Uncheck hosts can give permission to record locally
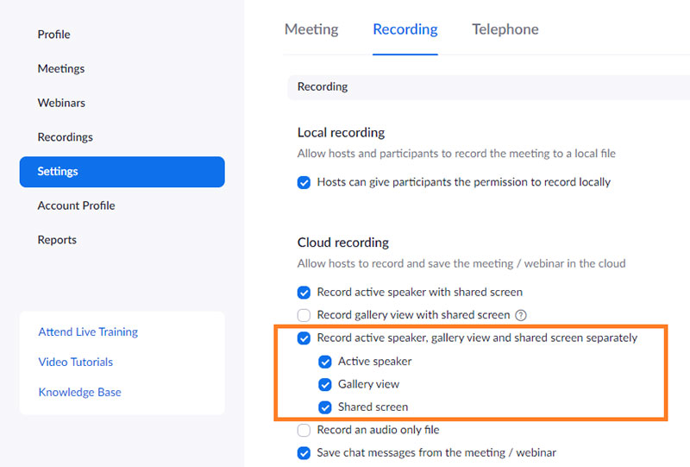Image resolution: width=690 pixels, height=467 pixels. 304,182
